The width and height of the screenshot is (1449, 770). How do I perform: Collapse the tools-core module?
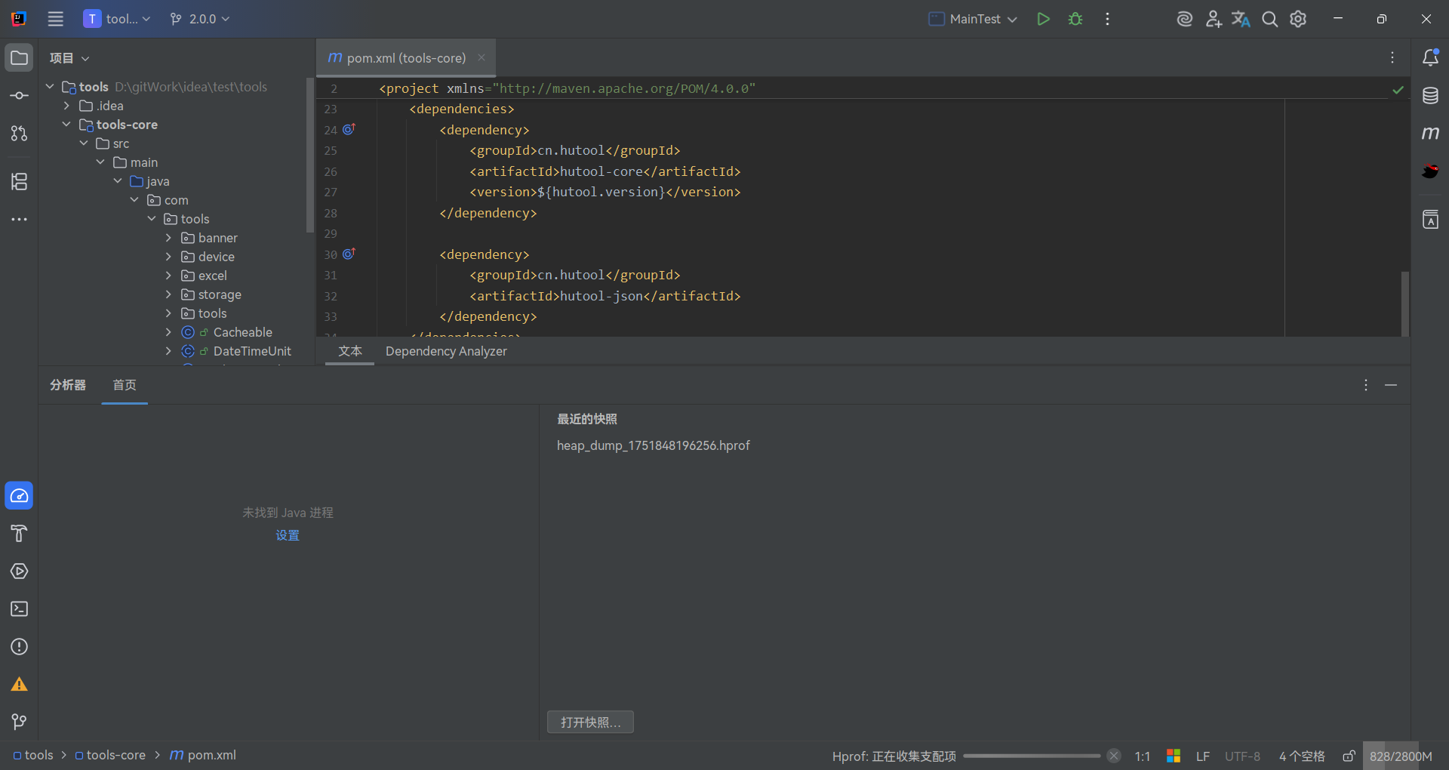coord(66,125)
